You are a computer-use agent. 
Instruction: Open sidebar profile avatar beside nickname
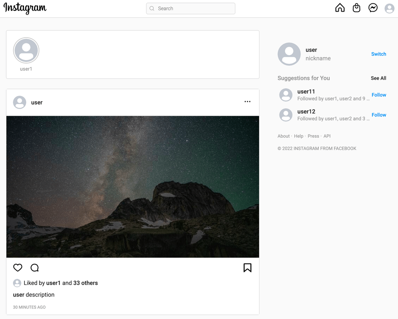289,54
